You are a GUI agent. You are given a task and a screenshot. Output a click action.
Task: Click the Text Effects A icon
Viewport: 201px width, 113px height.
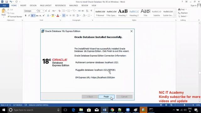[48, 16]
